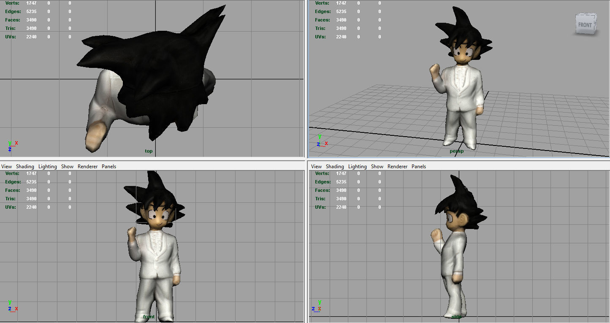Click the 'Faces:' label in the top view
This screenshot has height=323, width=610.
pos(13,20)
